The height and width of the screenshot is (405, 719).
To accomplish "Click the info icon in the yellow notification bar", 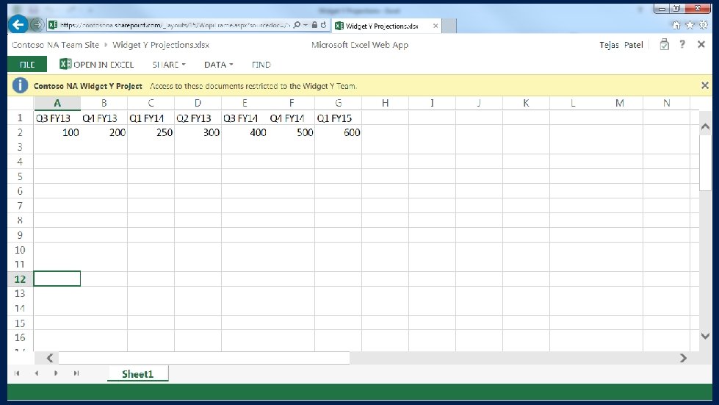I will coord(20,85).
